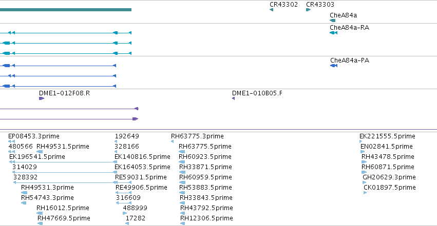Select the RH43478.5prime label

tap(388, 157)
